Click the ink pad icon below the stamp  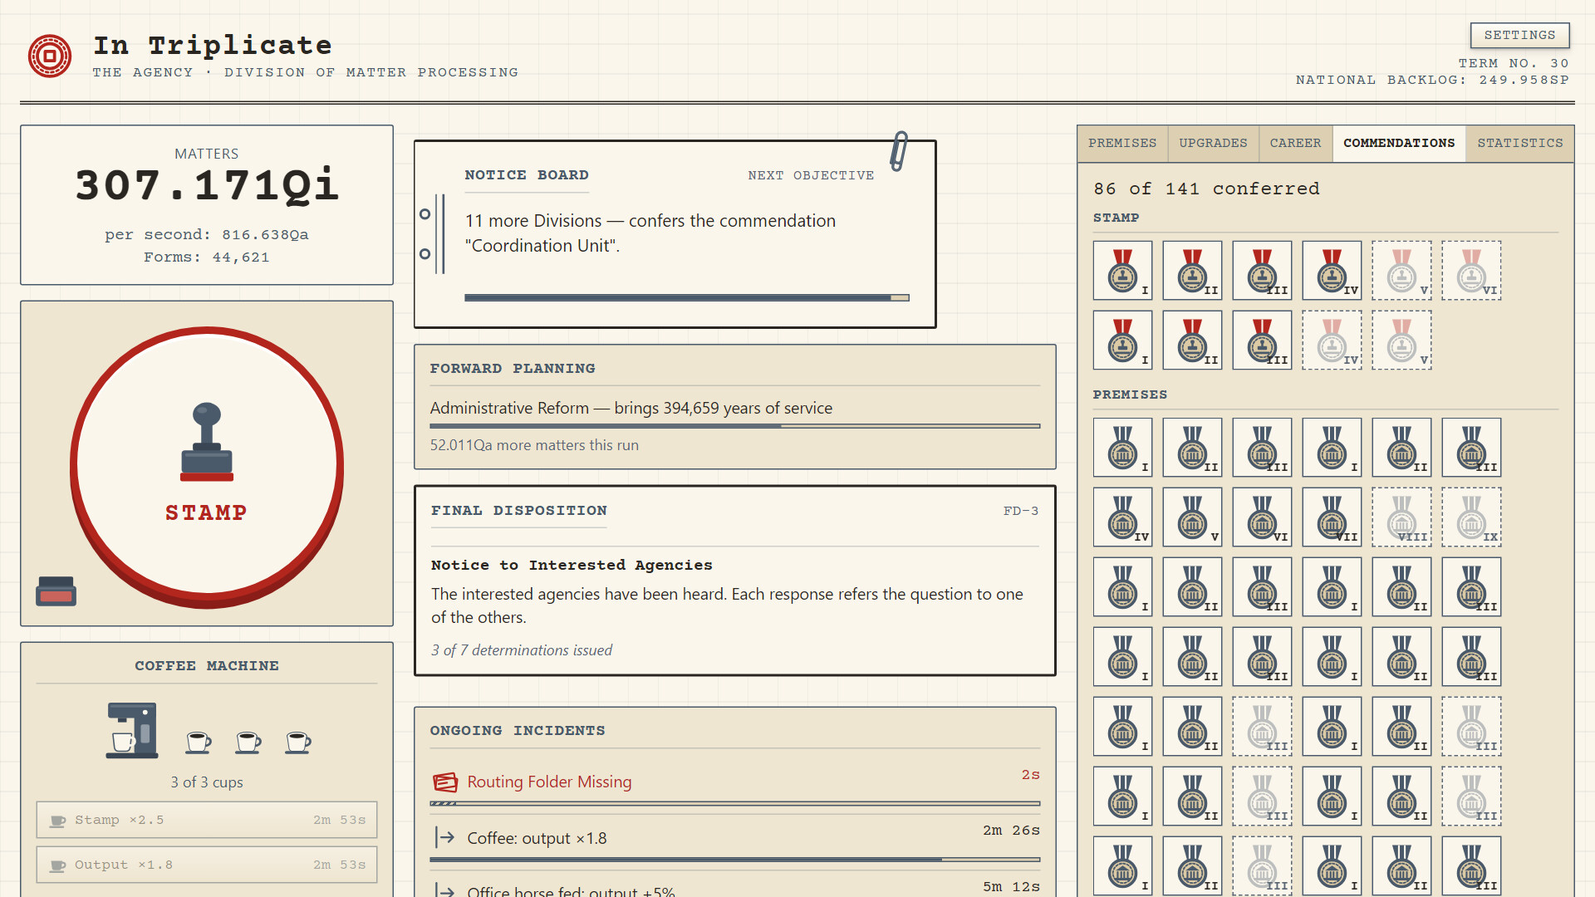tap(56, 591)
